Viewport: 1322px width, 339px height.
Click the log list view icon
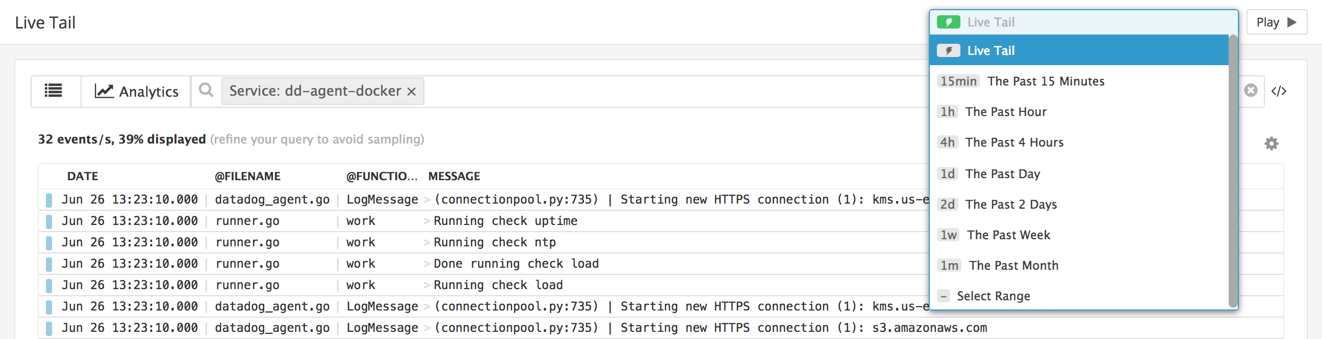pyautogui.click(x=54, y=91)
